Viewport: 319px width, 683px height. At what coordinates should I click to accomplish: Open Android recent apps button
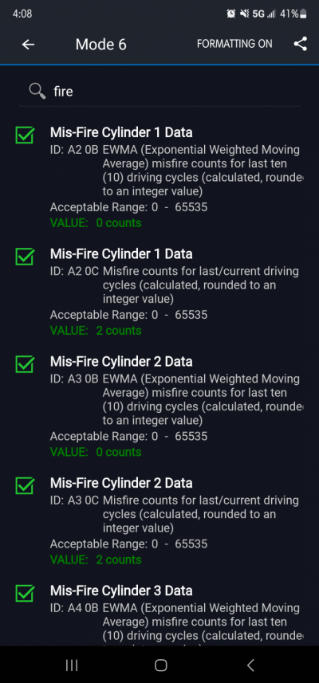coord(72,665)
